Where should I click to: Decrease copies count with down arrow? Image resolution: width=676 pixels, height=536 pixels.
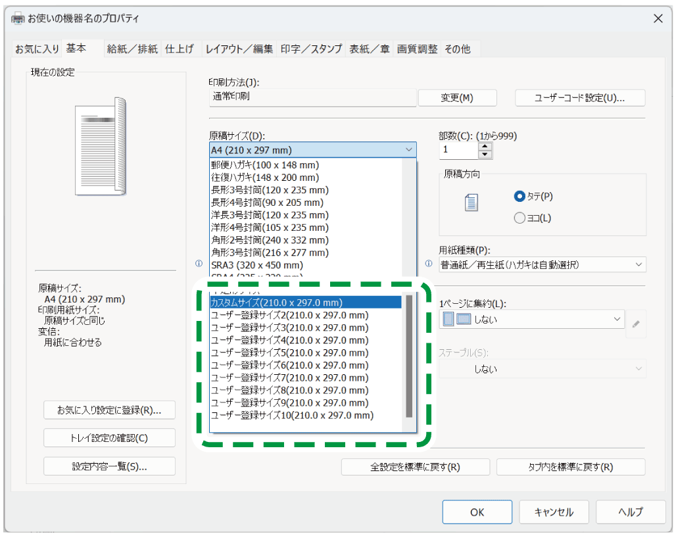[485, 155]
